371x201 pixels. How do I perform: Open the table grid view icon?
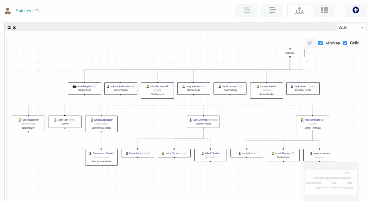pos(324,10)
